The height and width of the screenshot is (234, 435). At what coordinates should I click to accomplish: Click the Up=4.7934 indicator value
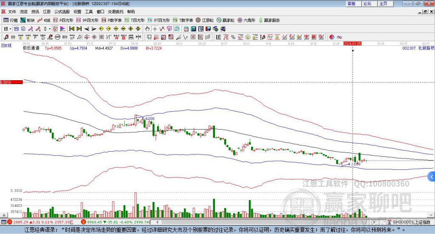point(79,48)
